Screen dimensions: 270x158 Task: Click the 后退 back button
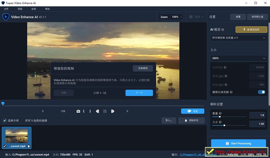click(x=64, y=93)
